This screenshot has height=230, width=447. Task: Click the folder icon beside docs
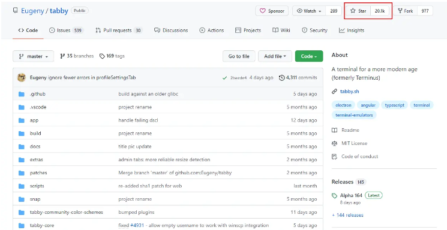tap(22, 147)
